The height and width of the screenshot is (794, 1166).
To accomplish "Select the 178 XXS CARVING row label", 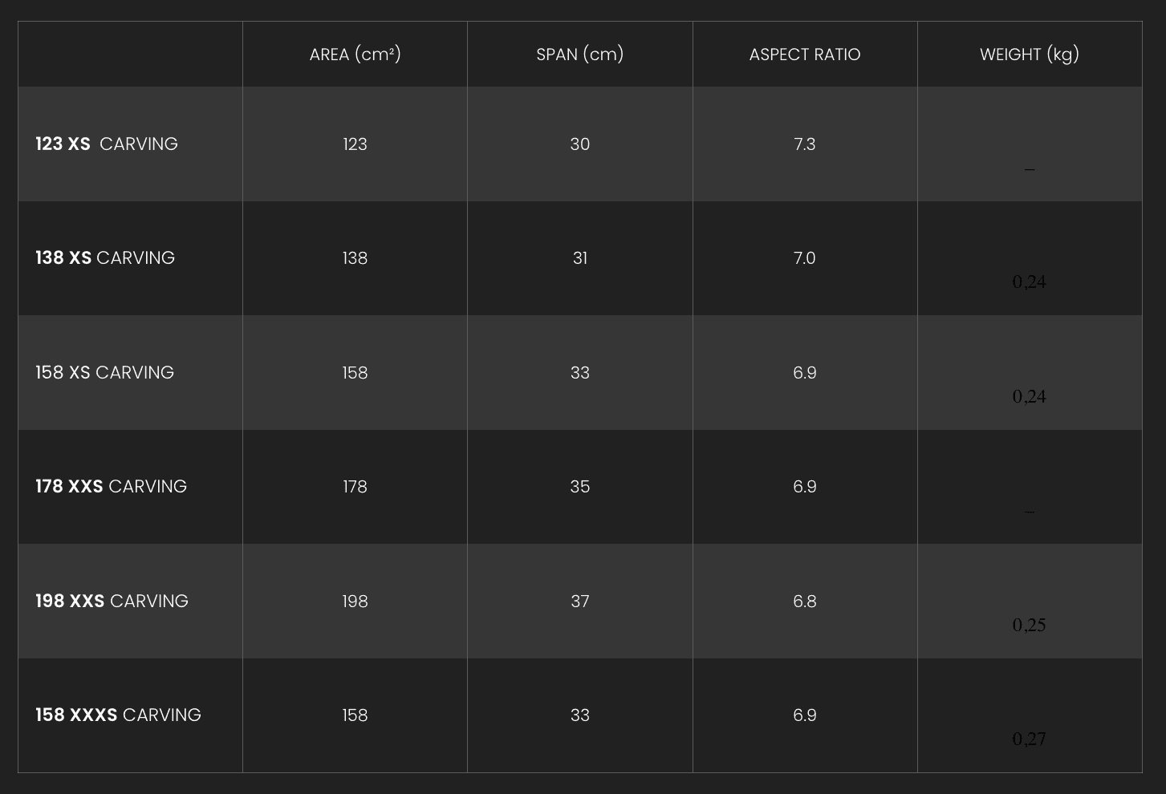I will click(111, 487).
